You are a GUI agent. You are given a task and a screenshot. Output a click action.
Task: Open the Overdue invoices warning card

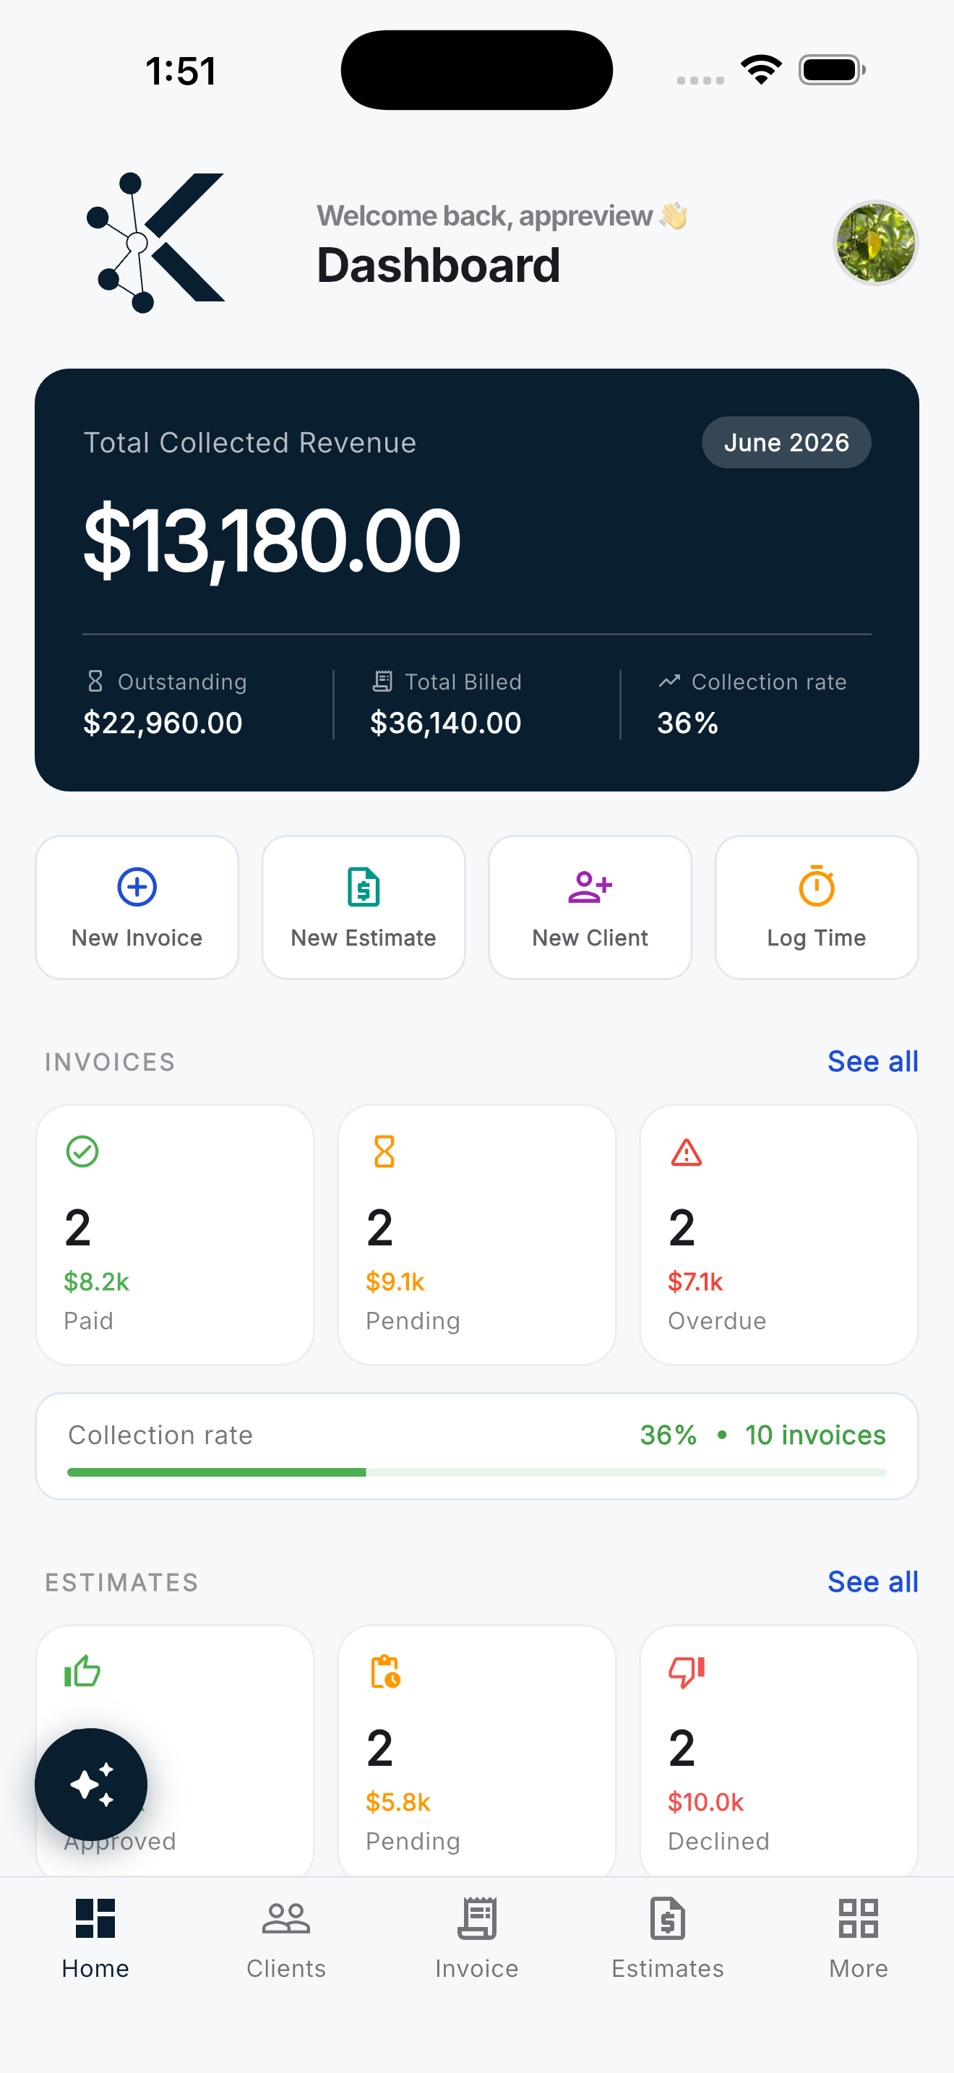[778, 1235]
